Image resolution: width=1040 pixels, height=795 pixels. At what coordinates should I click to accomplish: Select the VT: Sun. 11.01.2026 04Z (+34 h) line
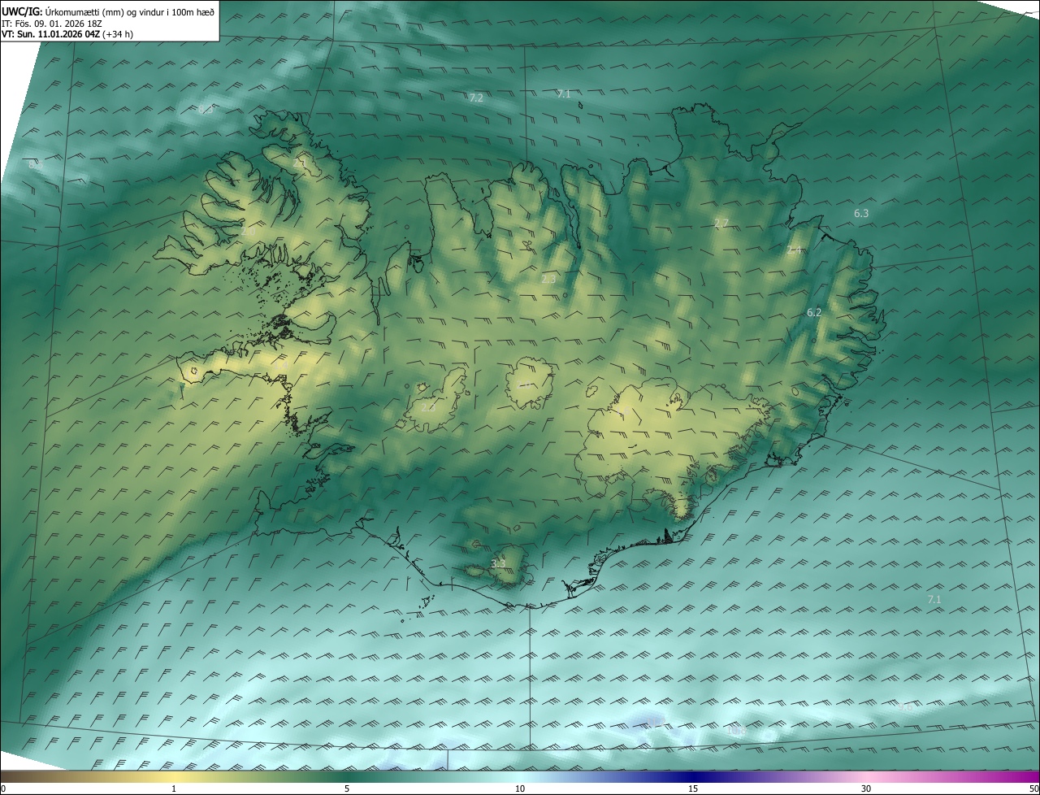pyautogui.click(x=67, y=34)
